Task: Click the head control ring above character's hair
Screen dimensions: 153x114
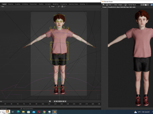Action: 59,16
